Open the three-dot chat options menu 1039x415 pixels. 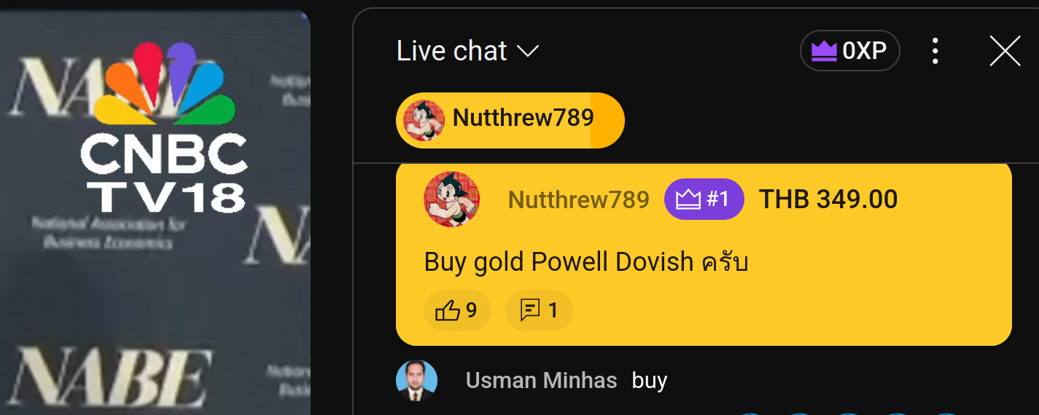pos(935,51)
